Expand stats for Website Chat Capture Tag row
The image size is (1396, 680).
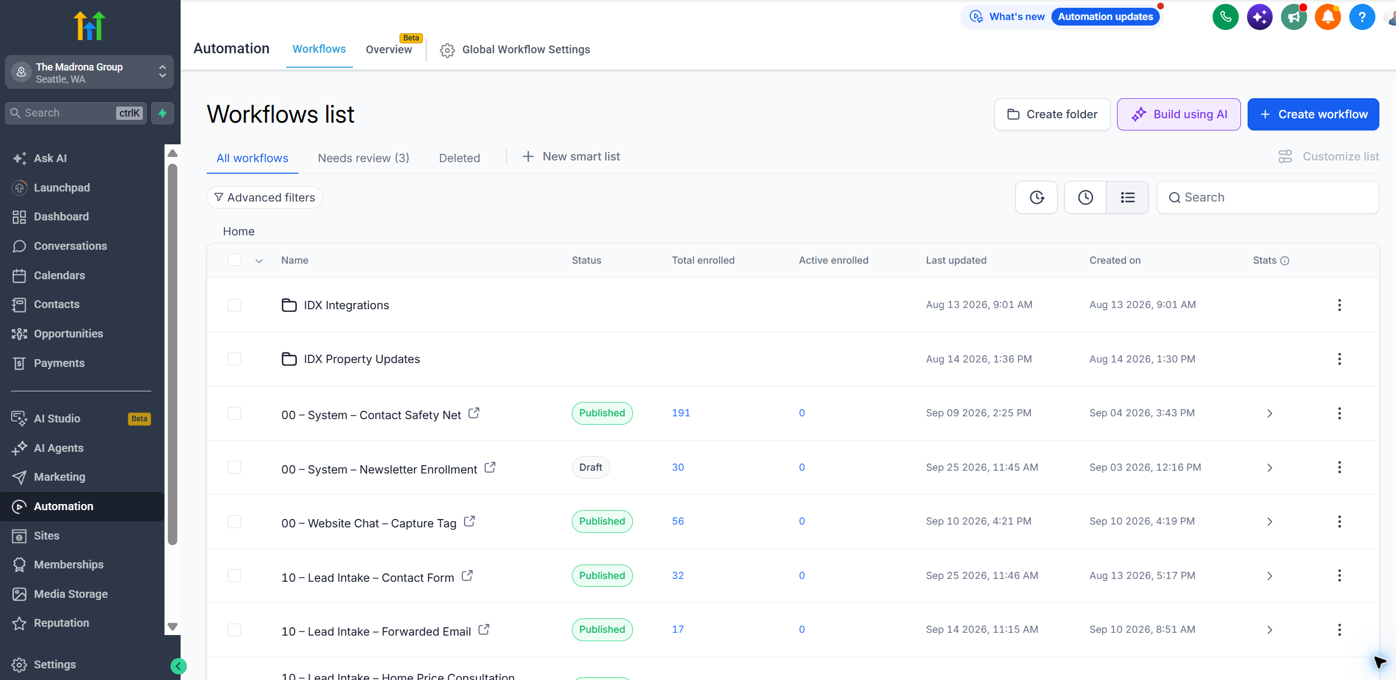coord(1269,522)
